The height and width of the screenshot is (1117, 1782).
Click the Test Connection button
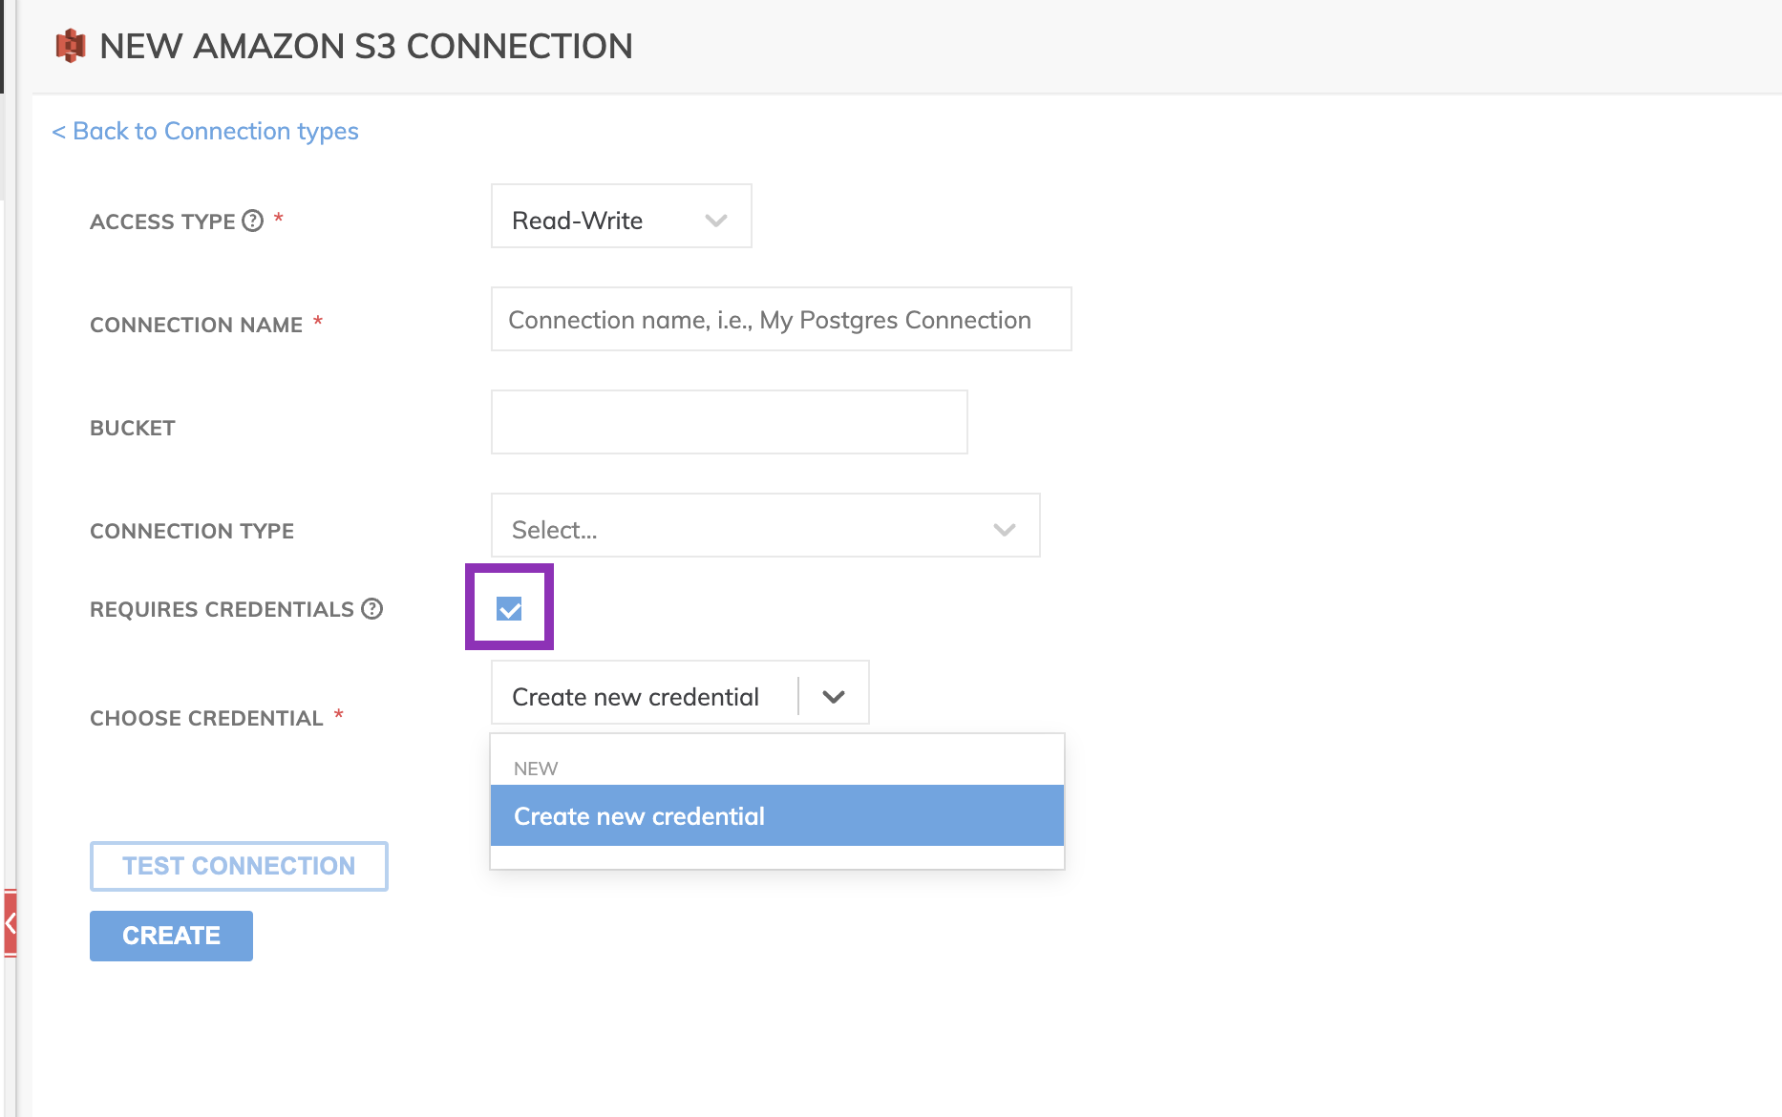pyautogui.click(x=239, y=866)
